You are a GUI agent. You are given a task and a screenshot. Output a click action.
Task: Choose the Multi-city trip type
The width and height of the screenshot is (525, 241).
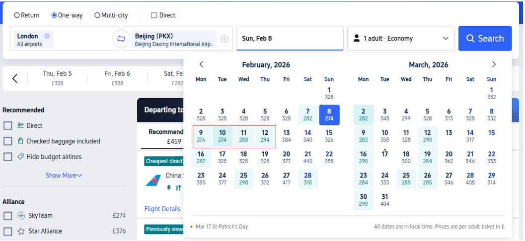[x=97, y=15]
